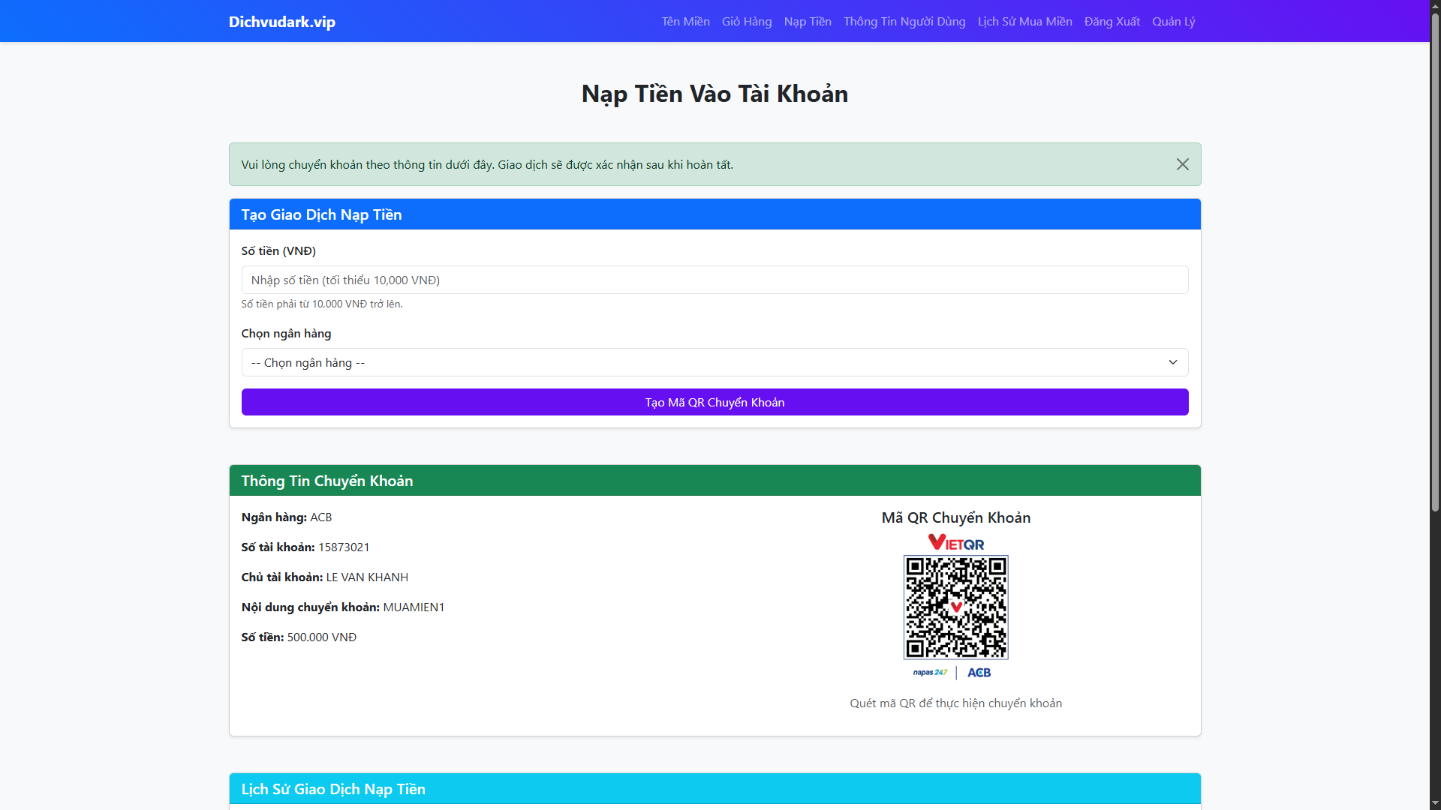Click scrollbar down arrow at bottom
The image size is (1441, 810).
pos(1434,803)
